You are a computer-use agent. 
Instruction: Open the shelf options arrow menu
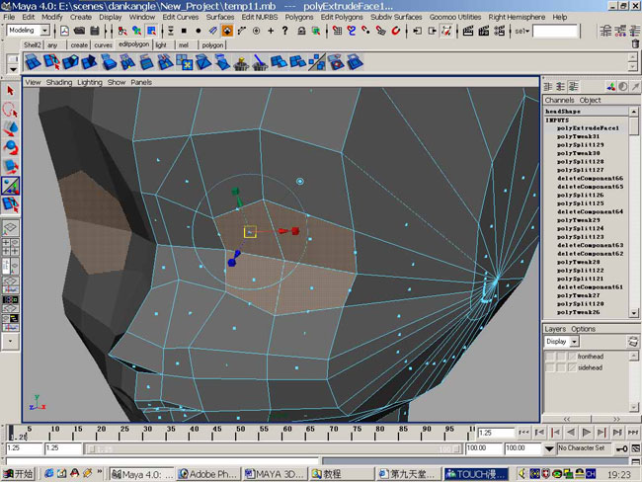(13, 69)
